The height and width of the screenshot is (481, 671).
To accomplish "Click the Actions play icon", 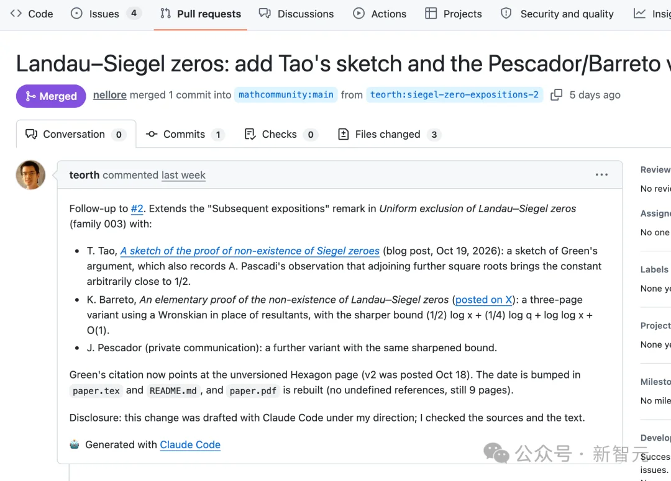I will [358, 13].
